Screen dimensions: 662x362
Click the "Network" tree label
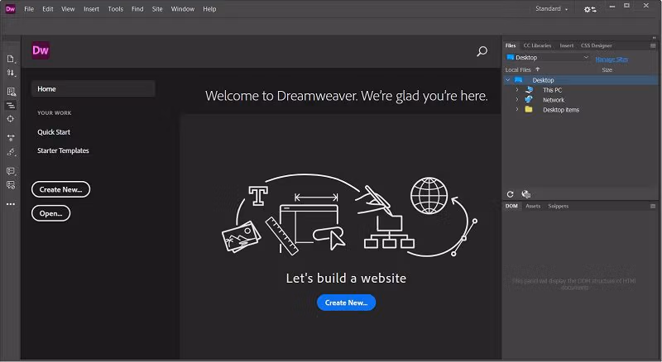point(554,100)
